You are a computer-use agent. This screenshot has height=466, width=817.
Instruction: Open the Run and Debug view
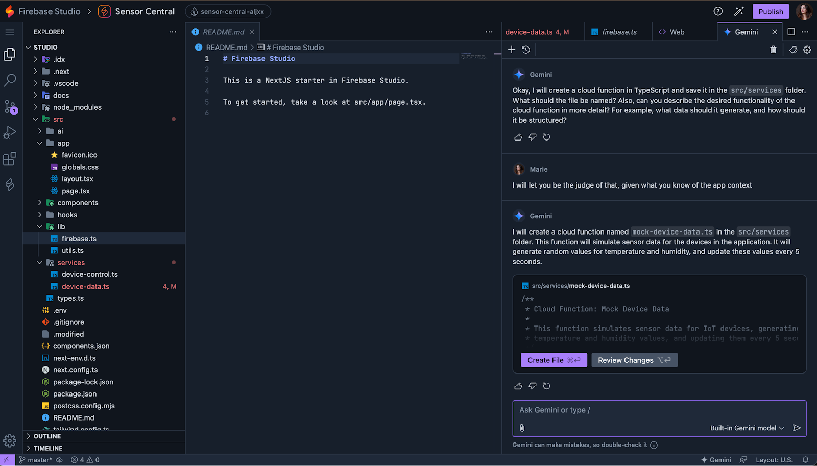[x=10, y=132]
